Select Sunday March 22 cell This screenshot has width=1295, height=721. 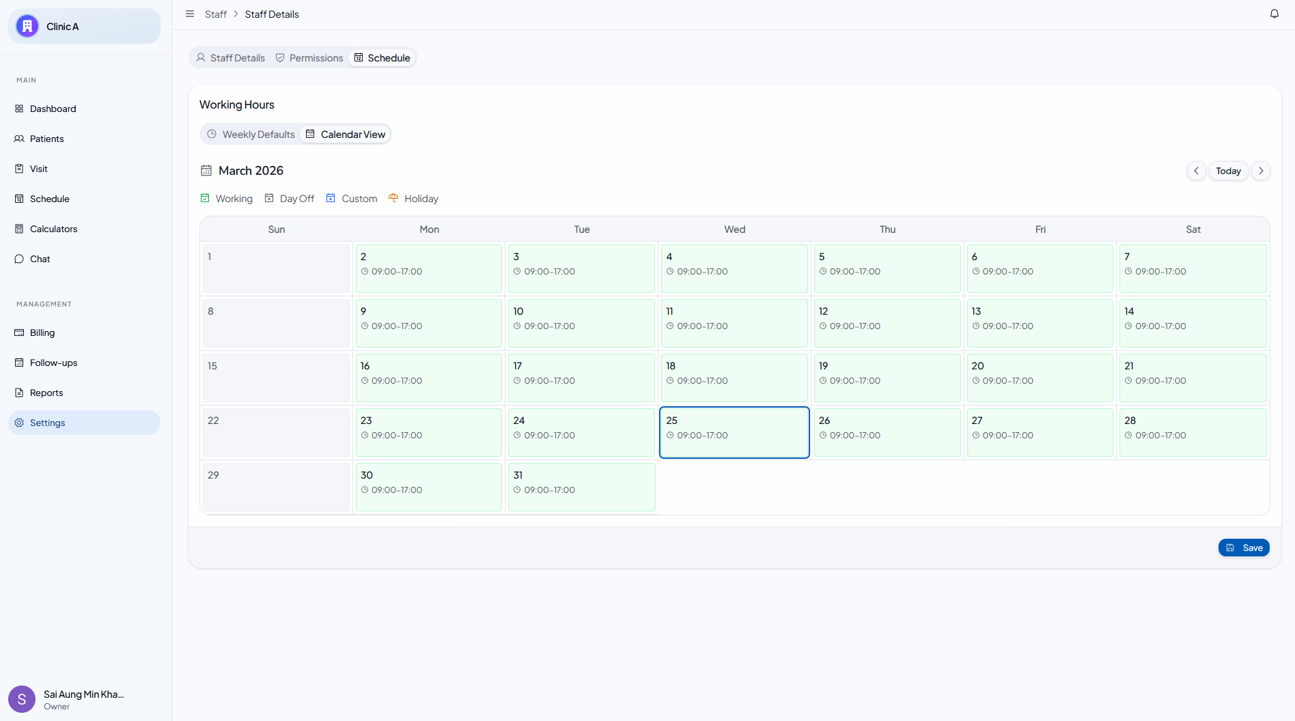tap(276, 432)
